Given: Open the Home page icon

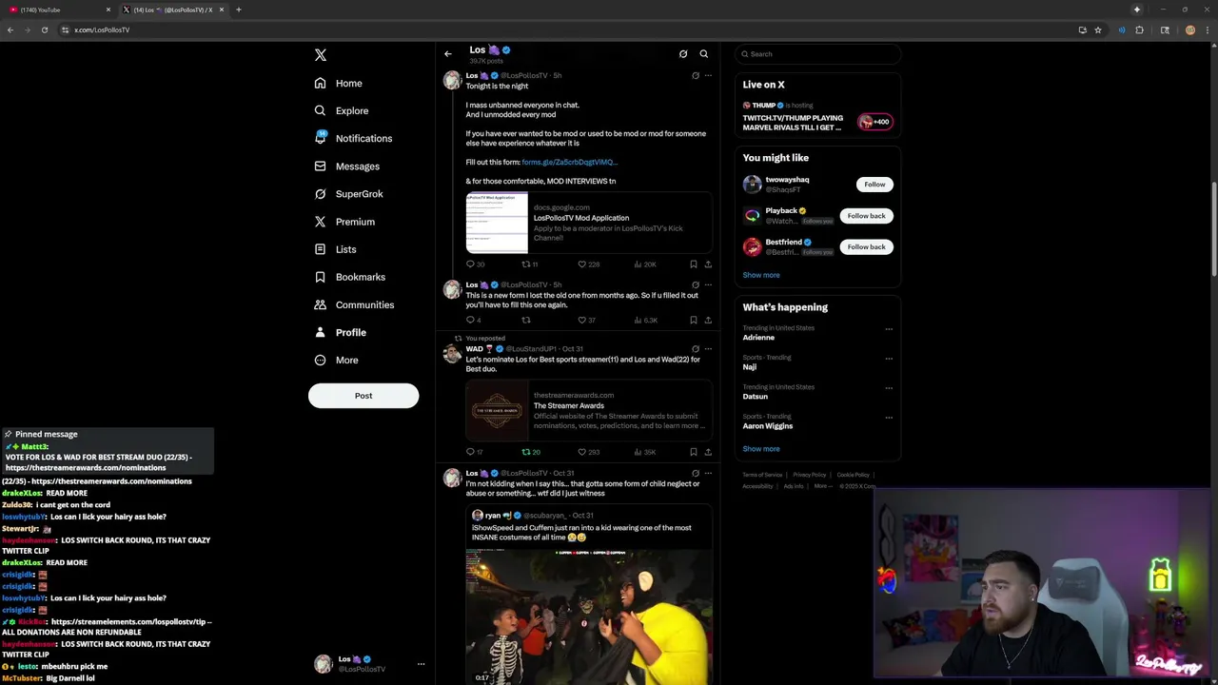Looking at the screenshot, I should (x=321, y=83).
